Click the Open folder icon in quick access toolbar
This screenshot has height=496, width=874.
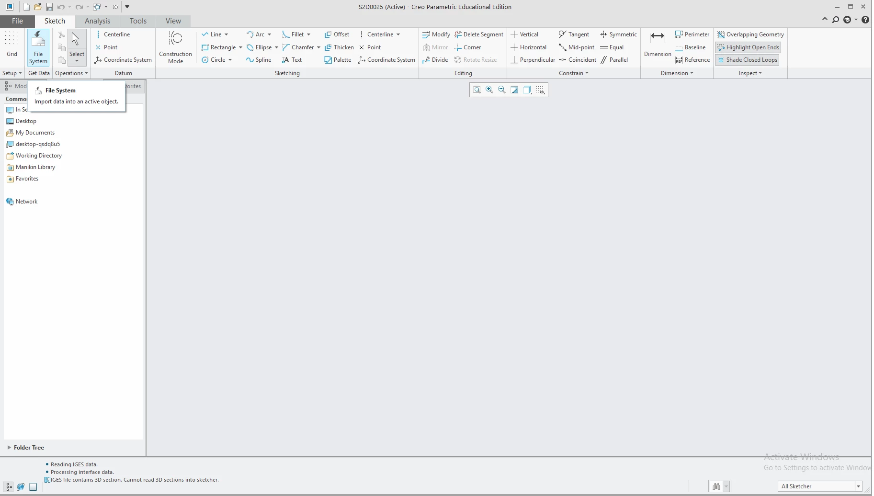click(38, 7)
